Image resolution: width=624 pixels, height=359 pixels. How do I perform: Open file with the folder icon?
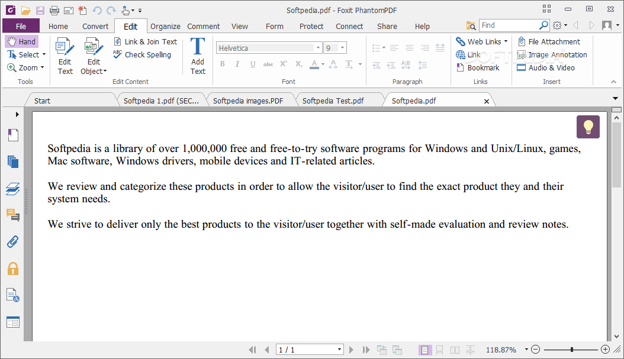(x=25, y=10)
